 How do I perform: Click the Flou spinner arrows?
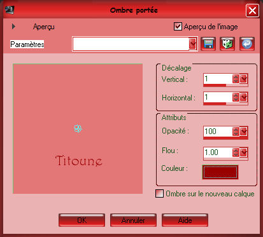click(x=236, y=152)
